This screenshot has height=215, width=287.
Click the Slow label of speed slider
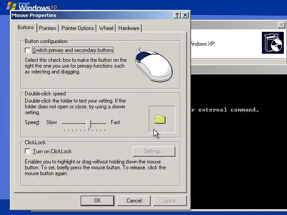(52, 122)
